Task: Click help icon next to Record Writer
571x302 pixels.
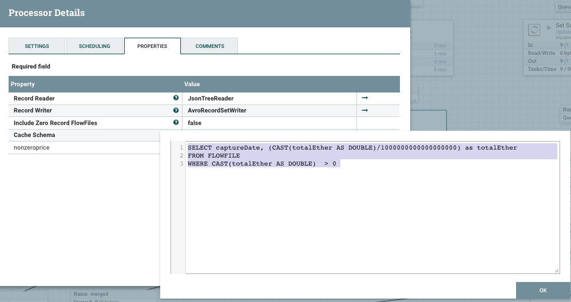Action: pos(176,110)
